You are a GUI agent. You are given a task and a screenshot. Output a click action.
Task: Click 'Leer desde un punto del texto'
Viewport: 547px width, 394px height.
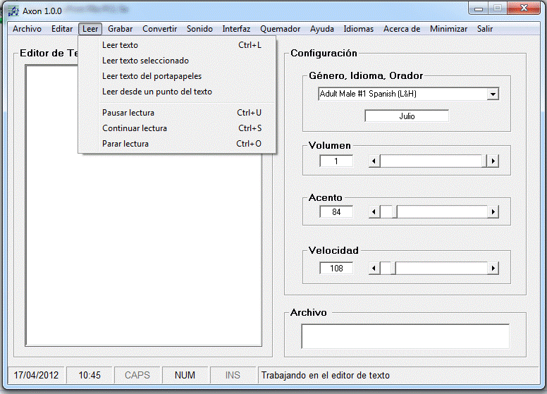point(156,92)
